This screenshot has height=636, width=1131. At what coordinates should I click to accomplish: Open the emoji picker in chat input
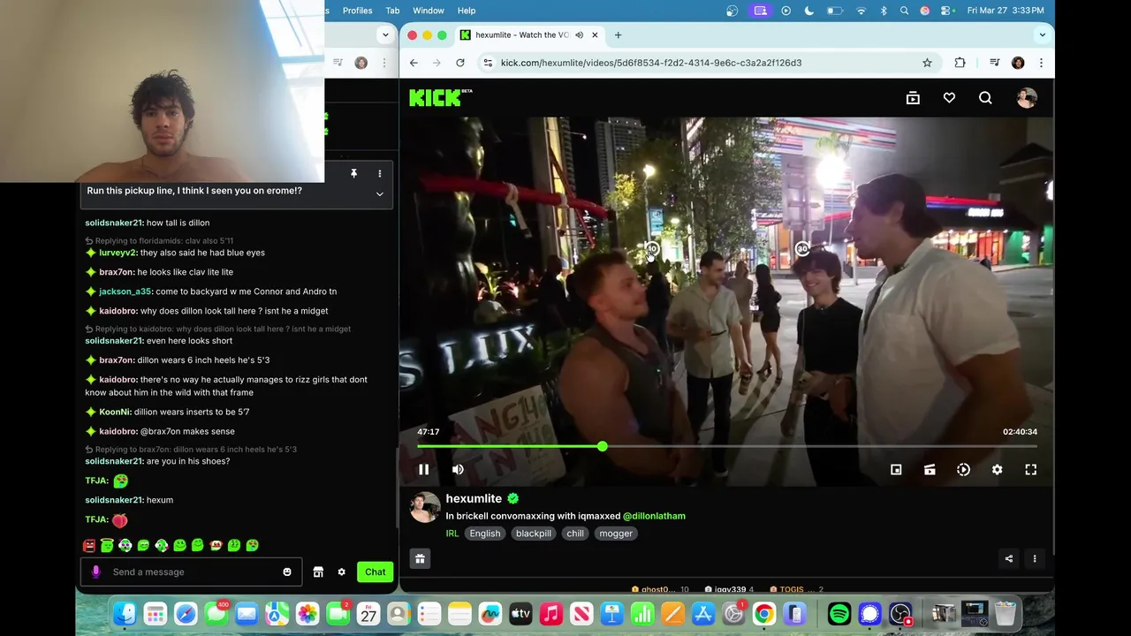click(287, 572)
